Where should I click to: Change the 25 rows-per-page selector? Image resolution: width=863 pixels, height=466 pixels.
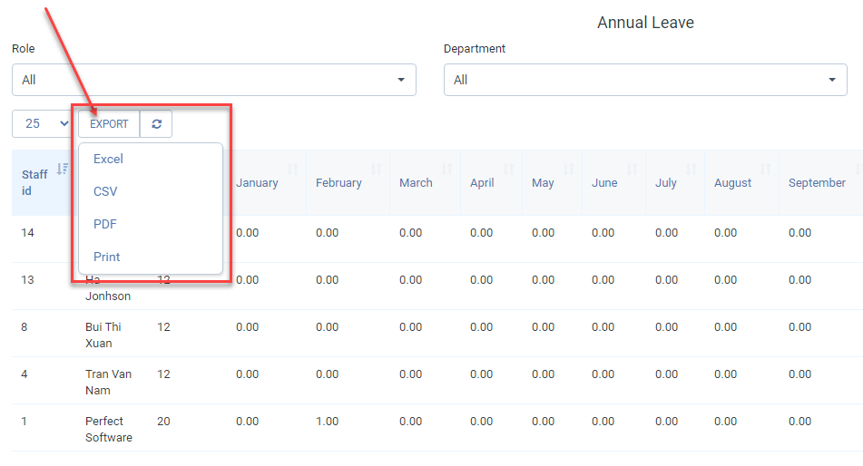point(43,124)
